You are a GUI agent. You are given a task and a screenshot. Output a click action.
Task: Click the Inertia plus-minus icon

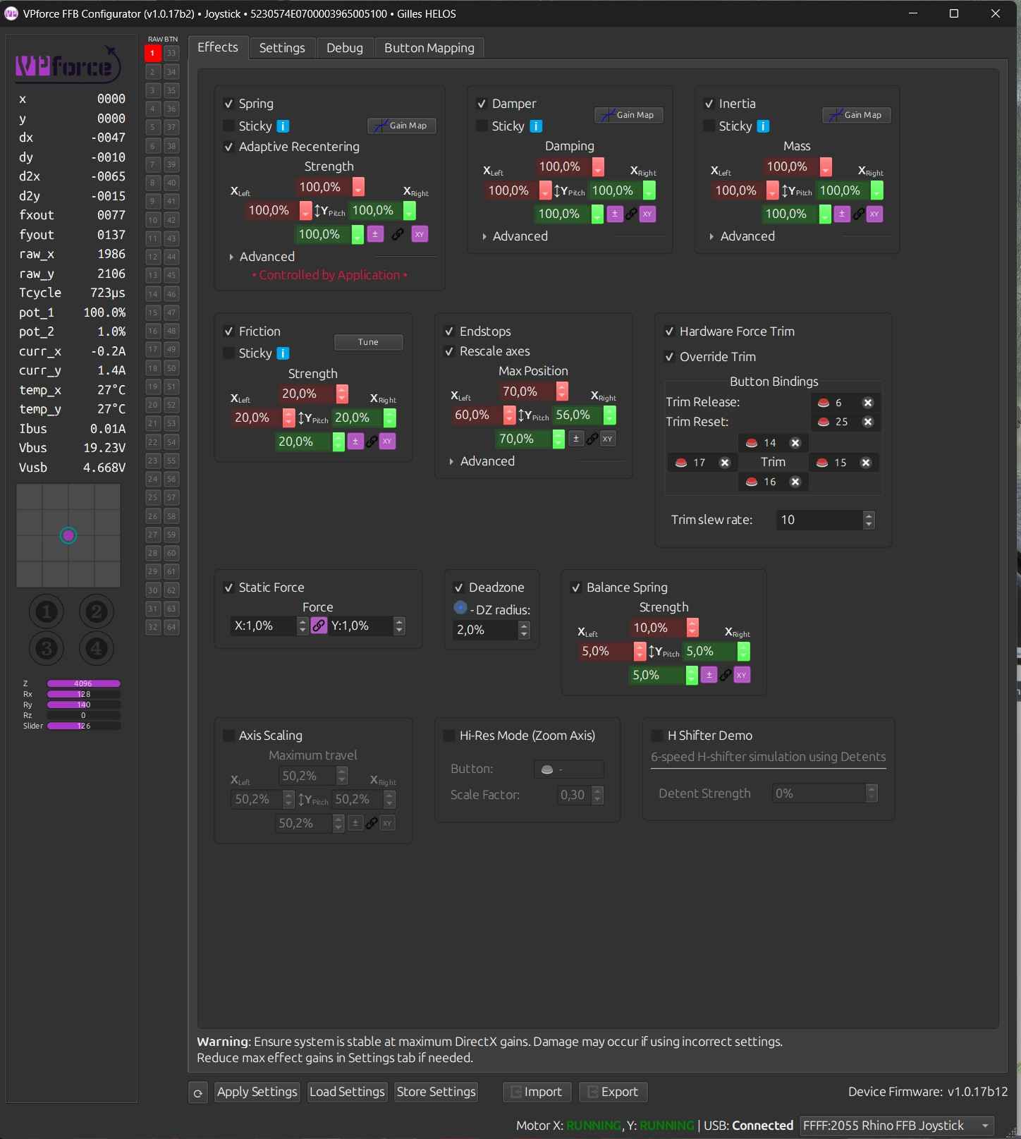pyautogui.click(x=842, y=214)
